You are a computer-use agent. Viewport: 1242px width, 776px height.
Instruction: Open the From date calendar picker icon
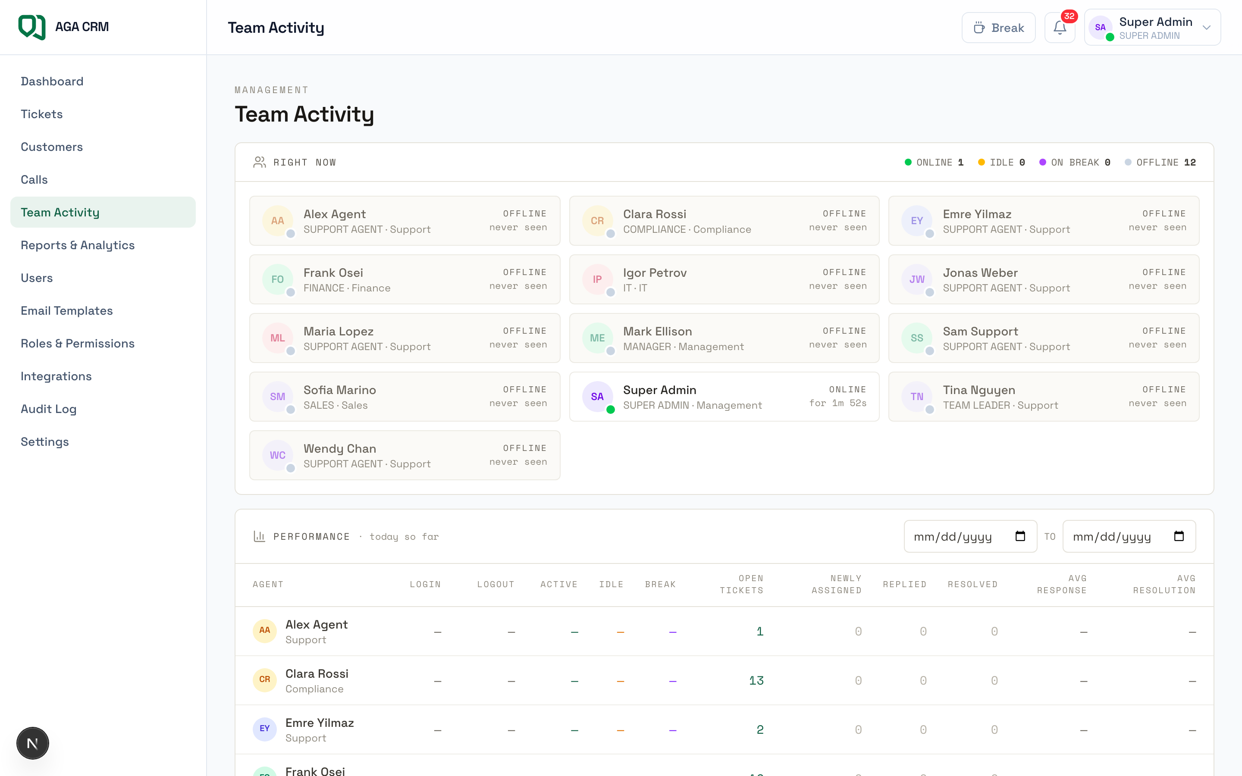pyautogui.click(x=1020, y=536)
